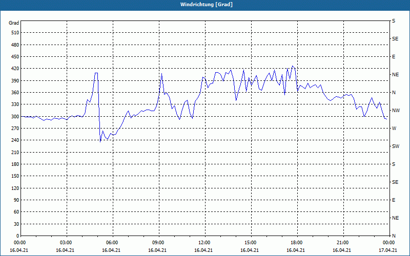Select the y-axis value "120"

click(15, 188)
